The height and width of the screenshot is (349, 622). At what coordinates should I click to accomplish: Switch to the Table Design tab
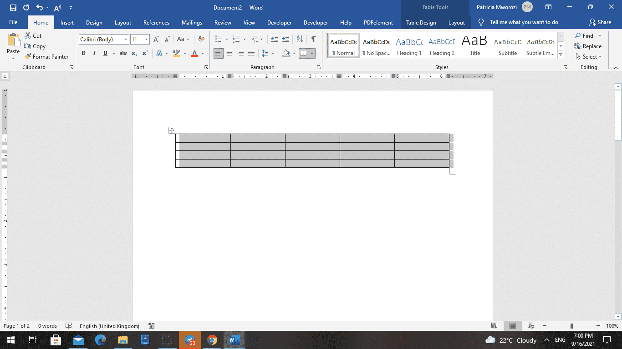pyautogui.click(x=421, y=22)
